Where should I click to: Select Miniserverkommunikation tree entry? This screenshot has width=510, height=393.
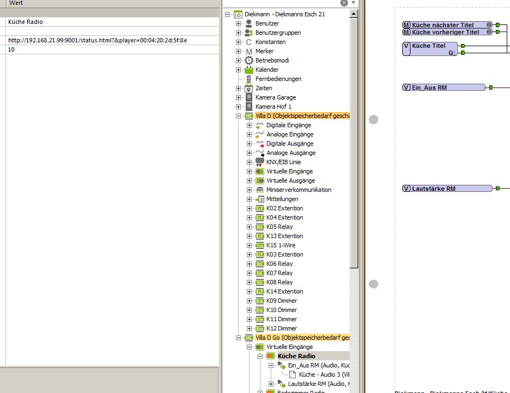click(298, 190)
